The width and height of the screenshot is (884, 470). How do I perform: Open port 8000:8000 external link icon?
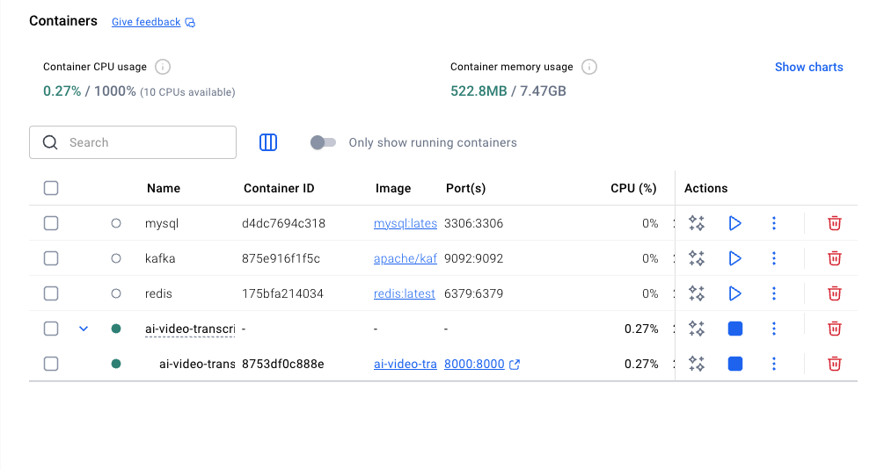click(515, 365)
